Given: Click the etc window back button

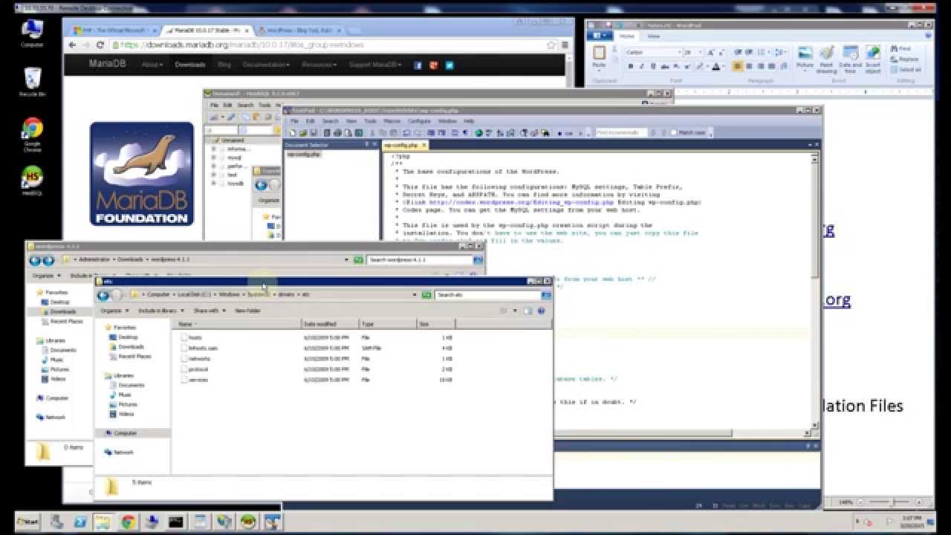Looking at the screenshot, I should click(x=103, y=295).
